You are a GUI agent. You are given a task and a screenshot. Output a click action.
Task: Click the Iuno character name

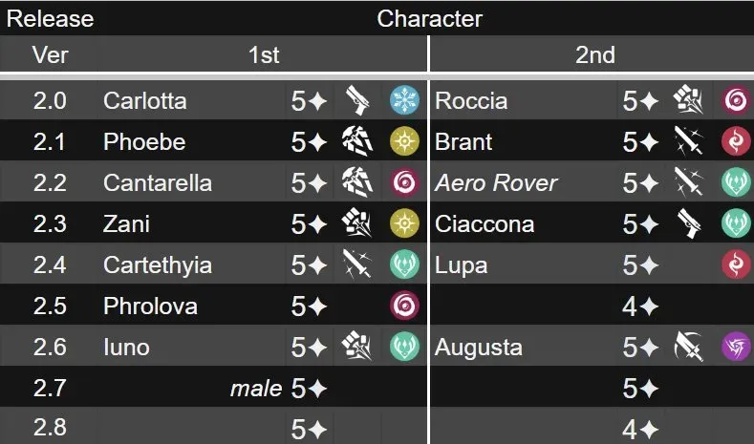(x=126, y=347)
